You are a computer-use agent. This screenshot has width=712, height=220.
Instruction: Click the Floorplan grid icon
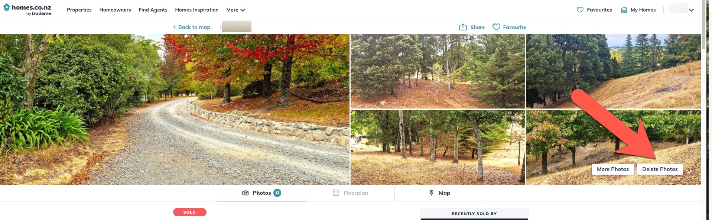(336, 193)
